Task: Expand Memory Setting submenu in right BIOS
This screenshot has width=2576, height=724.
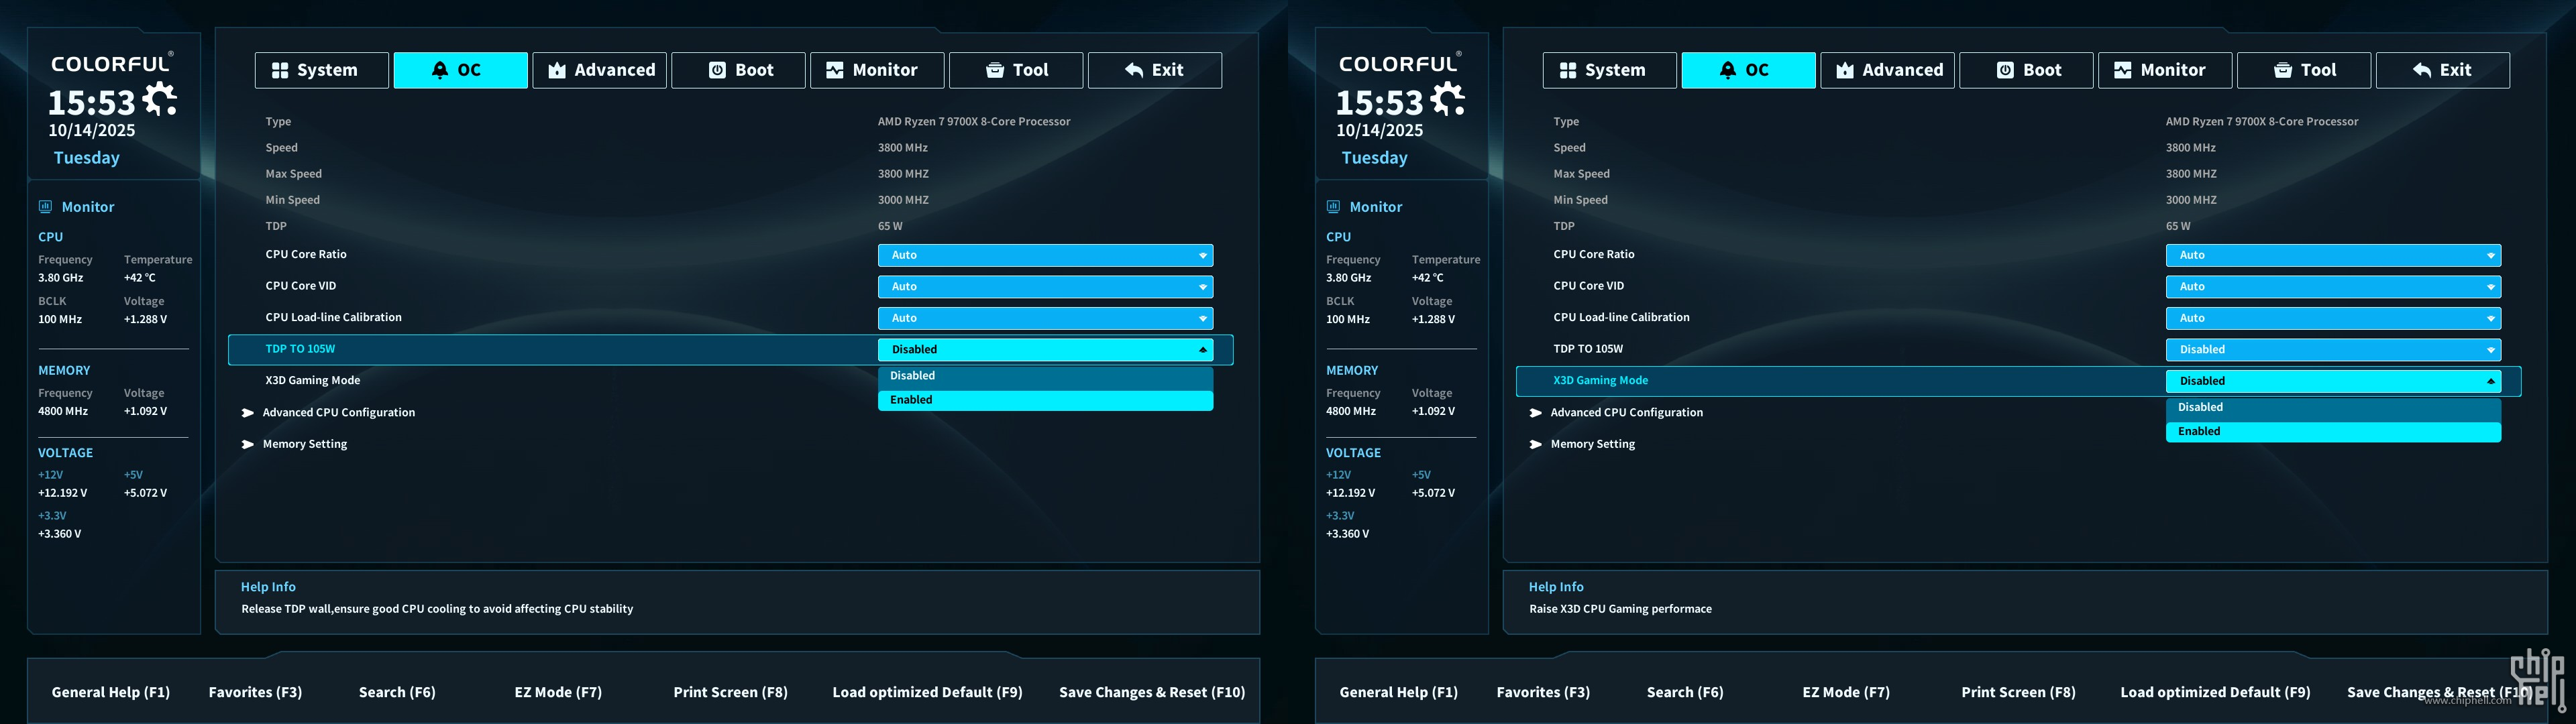Action: (x=1592, y=444)
